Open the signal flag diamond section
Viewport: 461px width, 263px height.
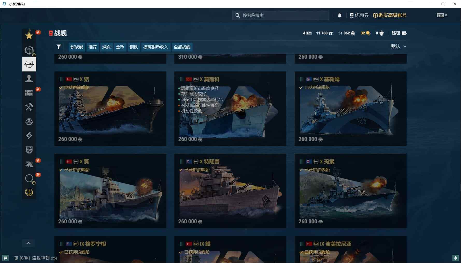pyautogui.click(x=29, y=135)
